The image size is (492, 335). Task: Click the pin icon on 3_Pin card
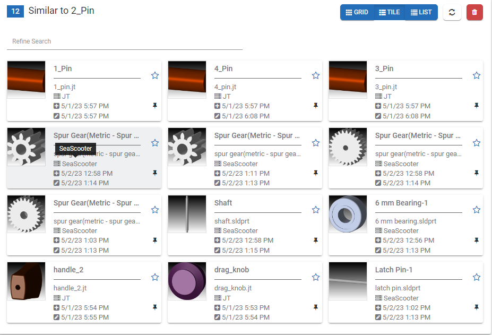tap(476, 106)
